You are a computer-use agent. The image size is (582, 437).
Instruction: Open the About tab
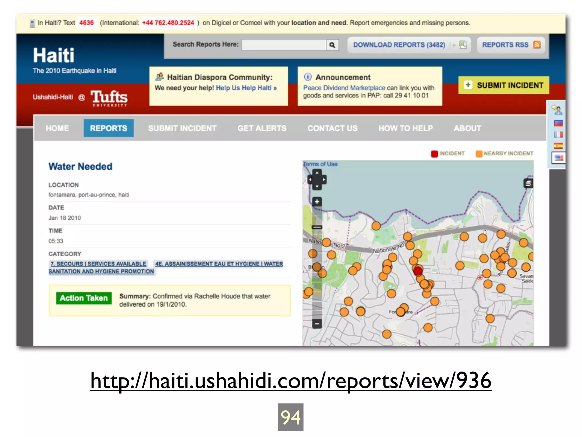click(x=467, y=128)
